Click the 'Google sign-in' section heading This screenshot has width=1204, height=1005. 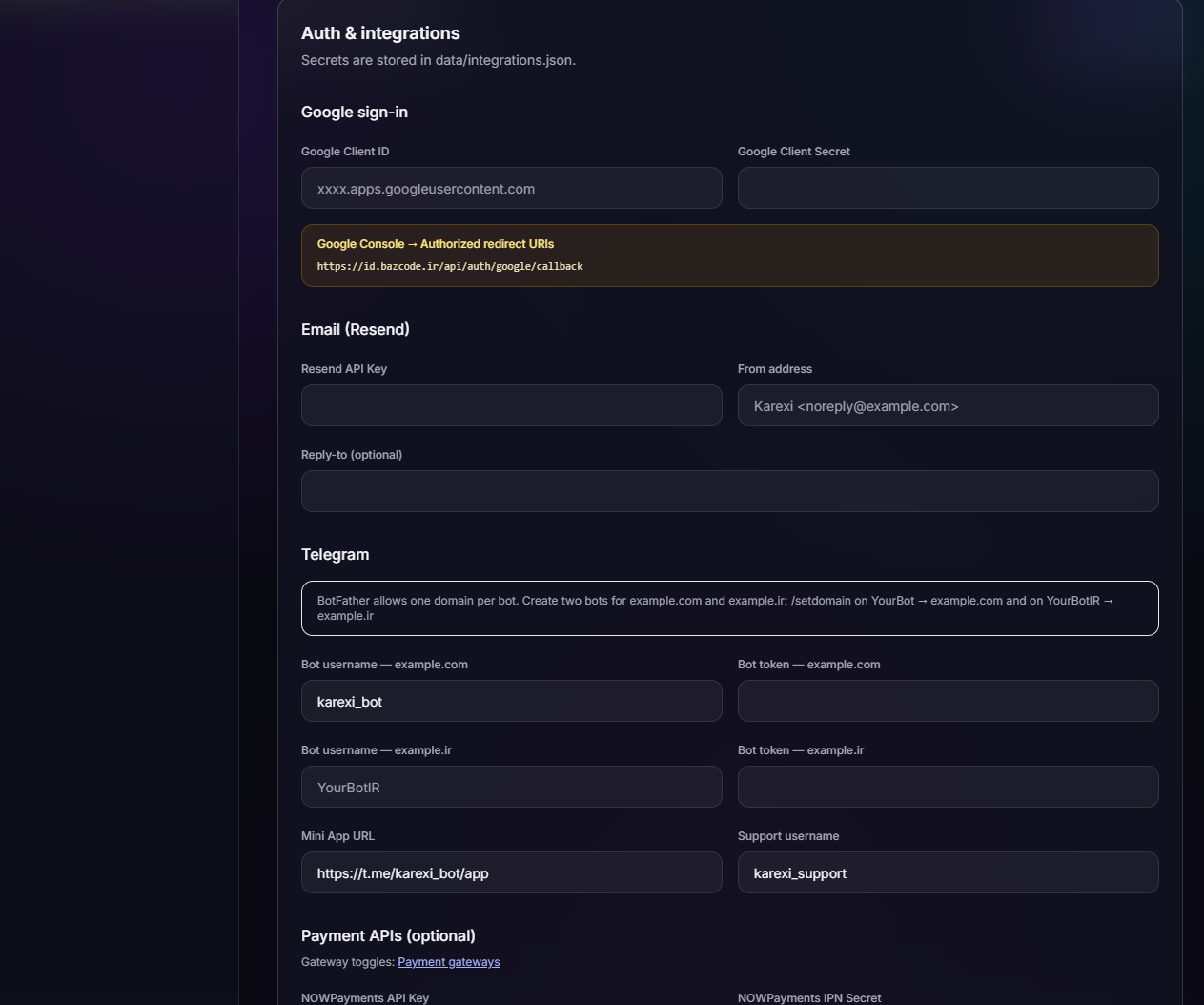[x=355, y=113]
